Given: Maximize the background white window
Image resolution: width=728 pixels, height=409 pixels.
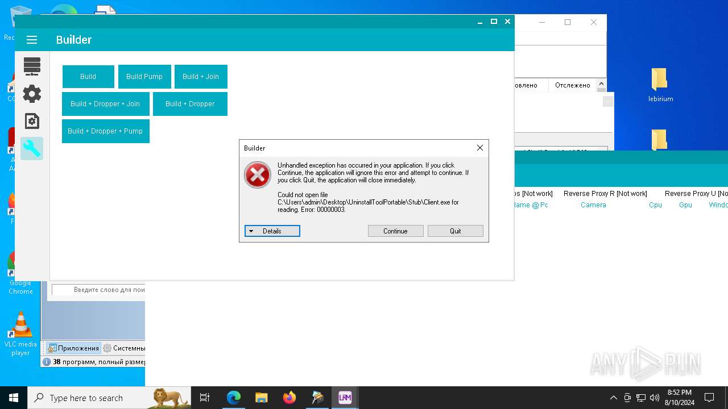Looking at the screenshot, I should [x=568, y=22].
